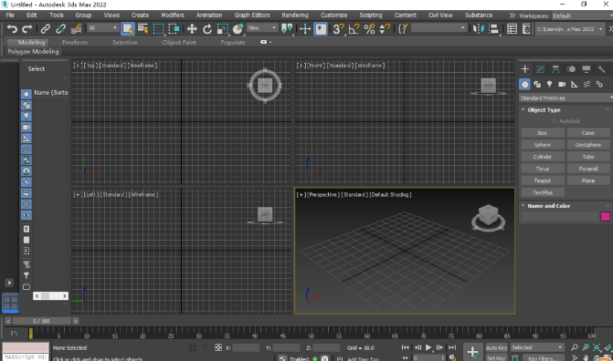Click the Pyramid primitive button

coord(588,169)
